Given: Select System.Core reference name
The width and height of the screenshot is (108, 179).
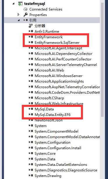Looking at the screenshot, I should (45, 154).
